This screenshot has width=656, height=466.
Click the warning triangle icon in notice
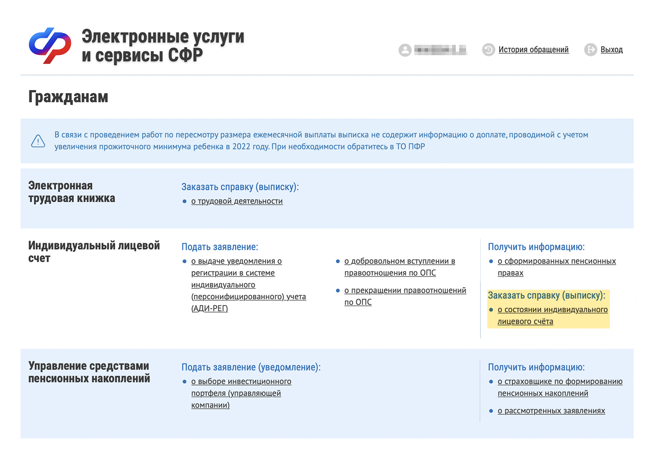(38, 141)
